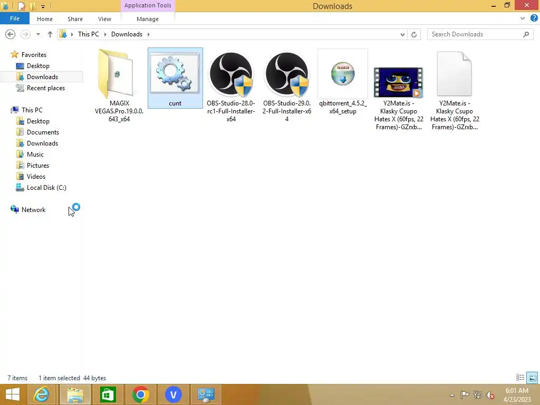Screen dimensions: 540x405
Task: Click the Forward navigation arrow
Action: point(25,34)
